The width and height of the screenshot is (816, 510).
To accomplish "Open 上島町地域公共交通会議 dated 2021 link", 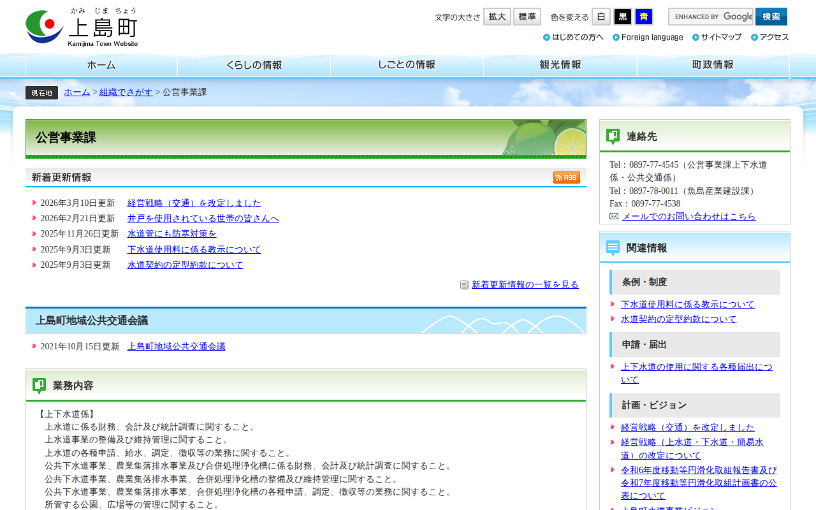I will point(176,347).
